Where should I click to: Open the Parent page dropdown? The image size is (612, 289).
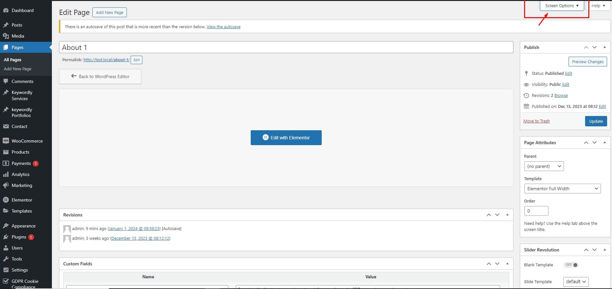544,166
